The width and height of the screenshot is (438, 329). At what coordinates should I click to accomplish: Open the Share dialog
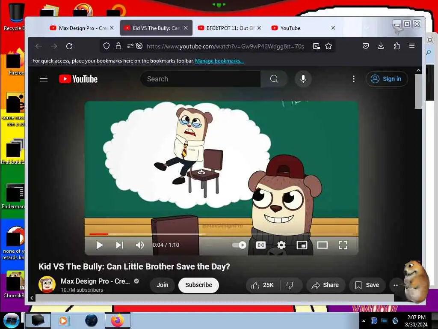pyautogui.click(x=326, y=285)
